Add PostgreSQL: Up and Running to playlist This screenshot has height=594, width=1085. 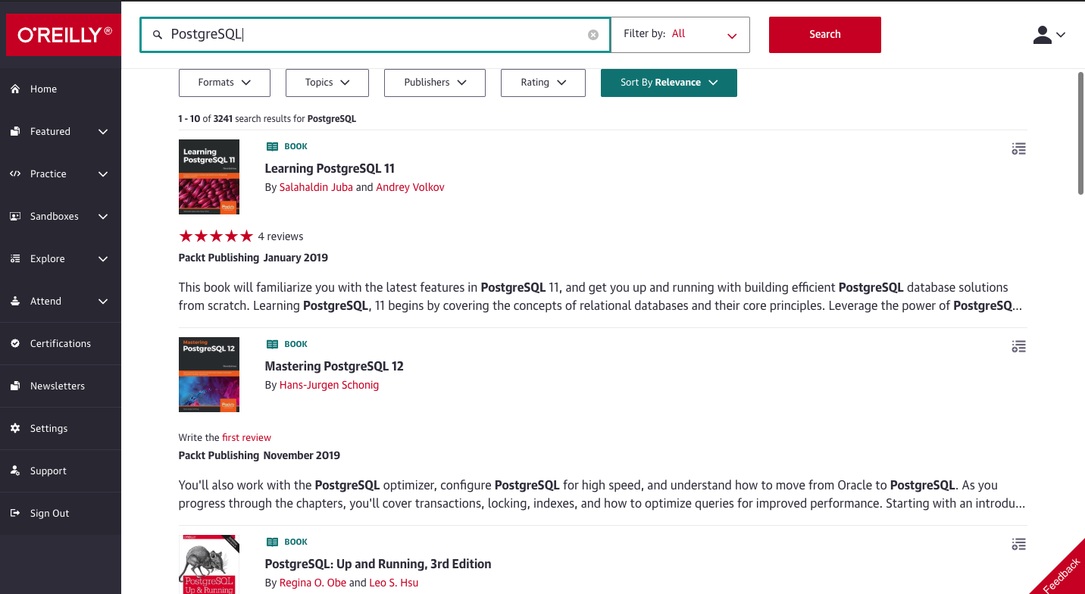1019,545
